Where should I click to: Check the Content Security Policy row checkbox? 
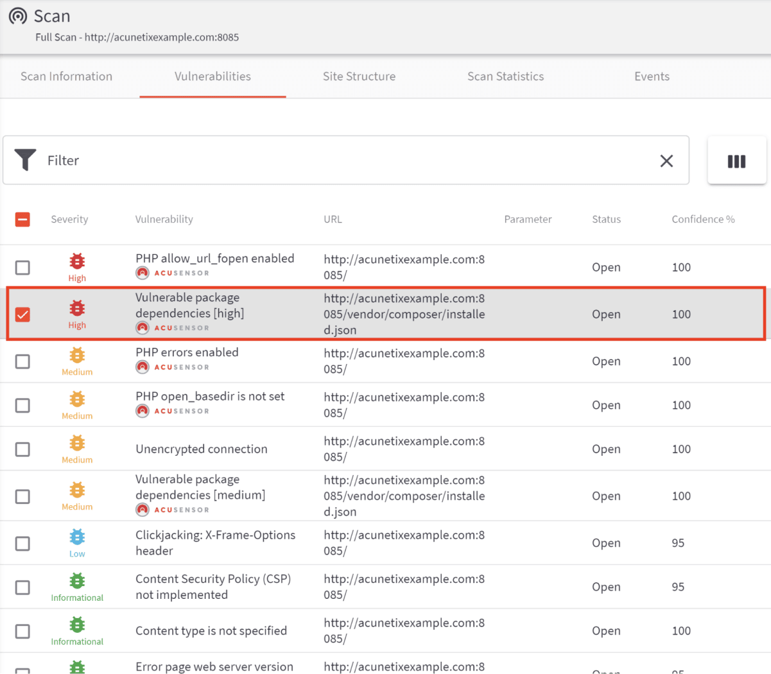pos(22,587)
